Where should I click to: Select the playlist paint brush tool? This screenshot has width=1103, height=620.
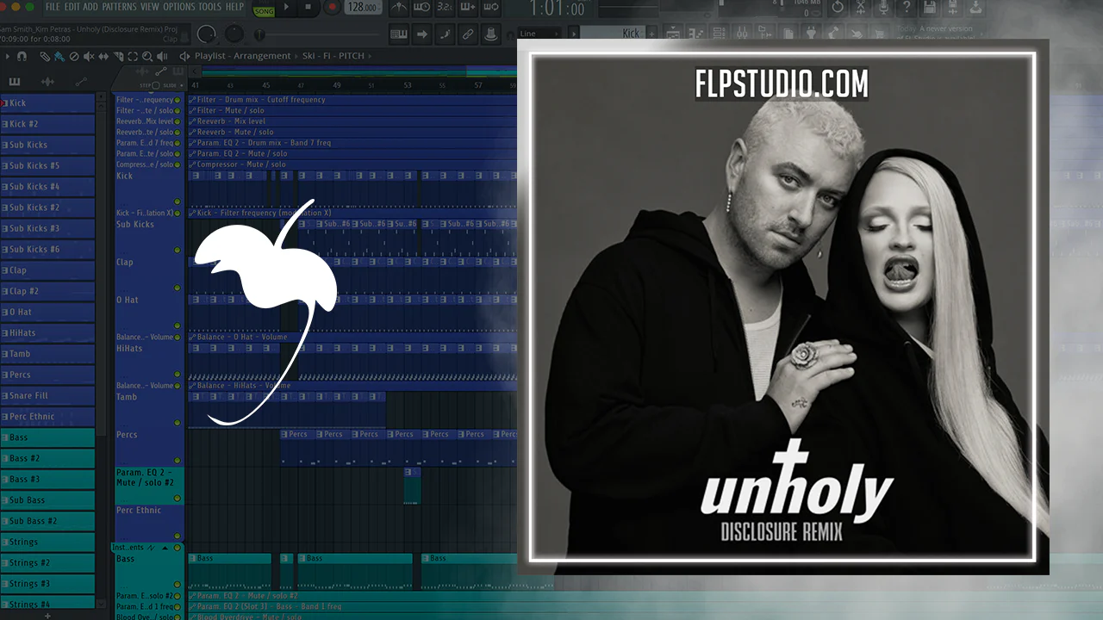tap(59, 56)
